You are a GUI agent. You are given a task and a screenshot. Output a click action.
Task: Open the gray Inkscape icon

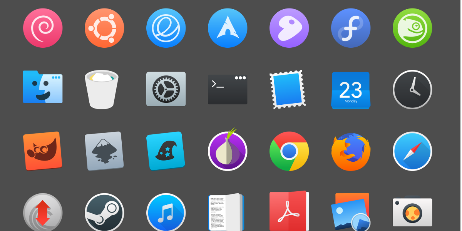click(x=104, y=151)
